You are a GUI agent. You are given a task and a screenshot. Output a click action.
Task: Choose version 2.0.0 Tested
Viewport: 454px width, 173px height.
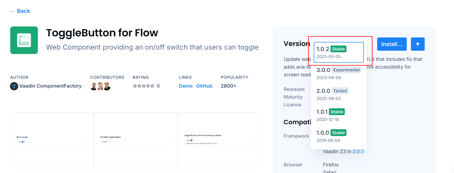point(338,94)
